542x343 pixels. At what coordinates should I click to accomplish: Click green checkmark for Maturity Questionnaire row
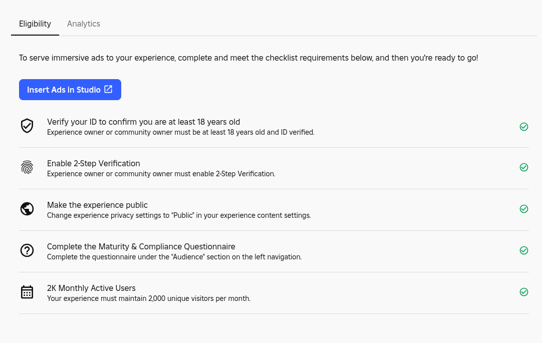524,250
